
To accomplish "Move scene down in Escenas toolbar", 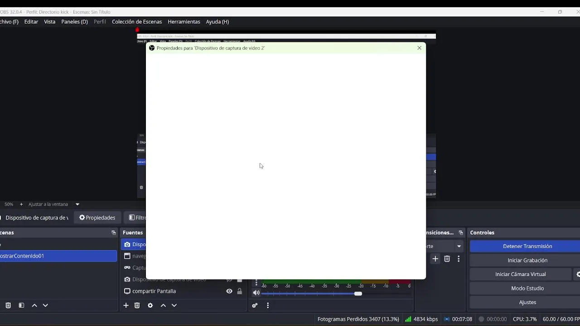I will click(x=45, y=306).
